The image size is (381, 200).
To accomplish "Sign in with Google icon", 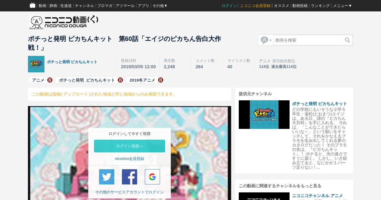I will pos(152,177).
